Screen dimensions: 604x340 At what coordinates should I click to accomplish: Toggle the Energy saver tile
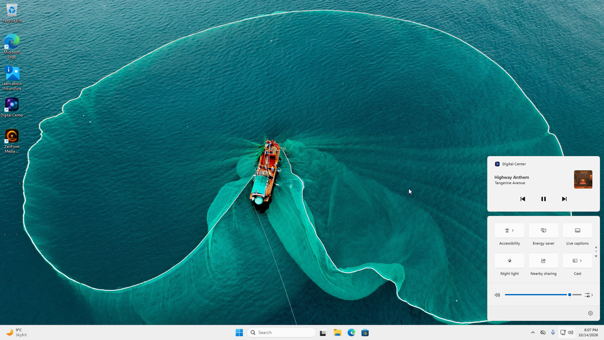544,230
